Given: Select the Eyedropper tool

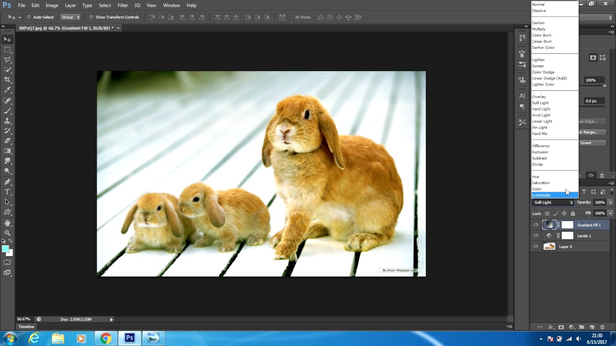Looking at the screenshot, I should coord(7,90).
